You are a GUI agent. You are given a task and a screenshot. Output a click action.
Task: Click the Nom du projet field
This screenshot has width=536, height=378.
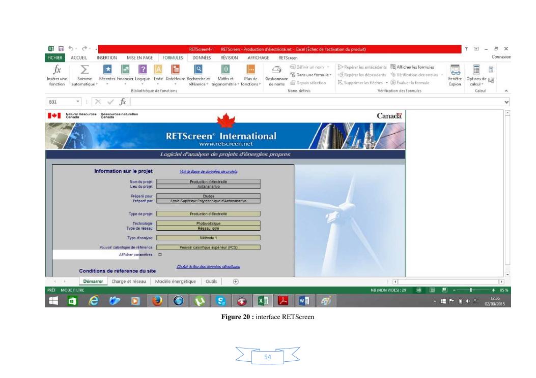[x=208, y=181]
